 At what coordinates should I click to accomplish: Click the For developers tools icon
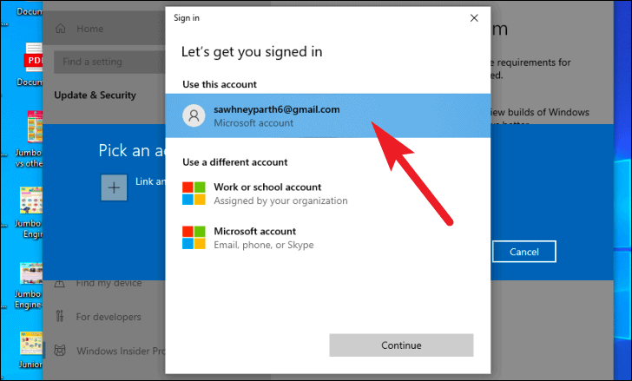(60, 316)
